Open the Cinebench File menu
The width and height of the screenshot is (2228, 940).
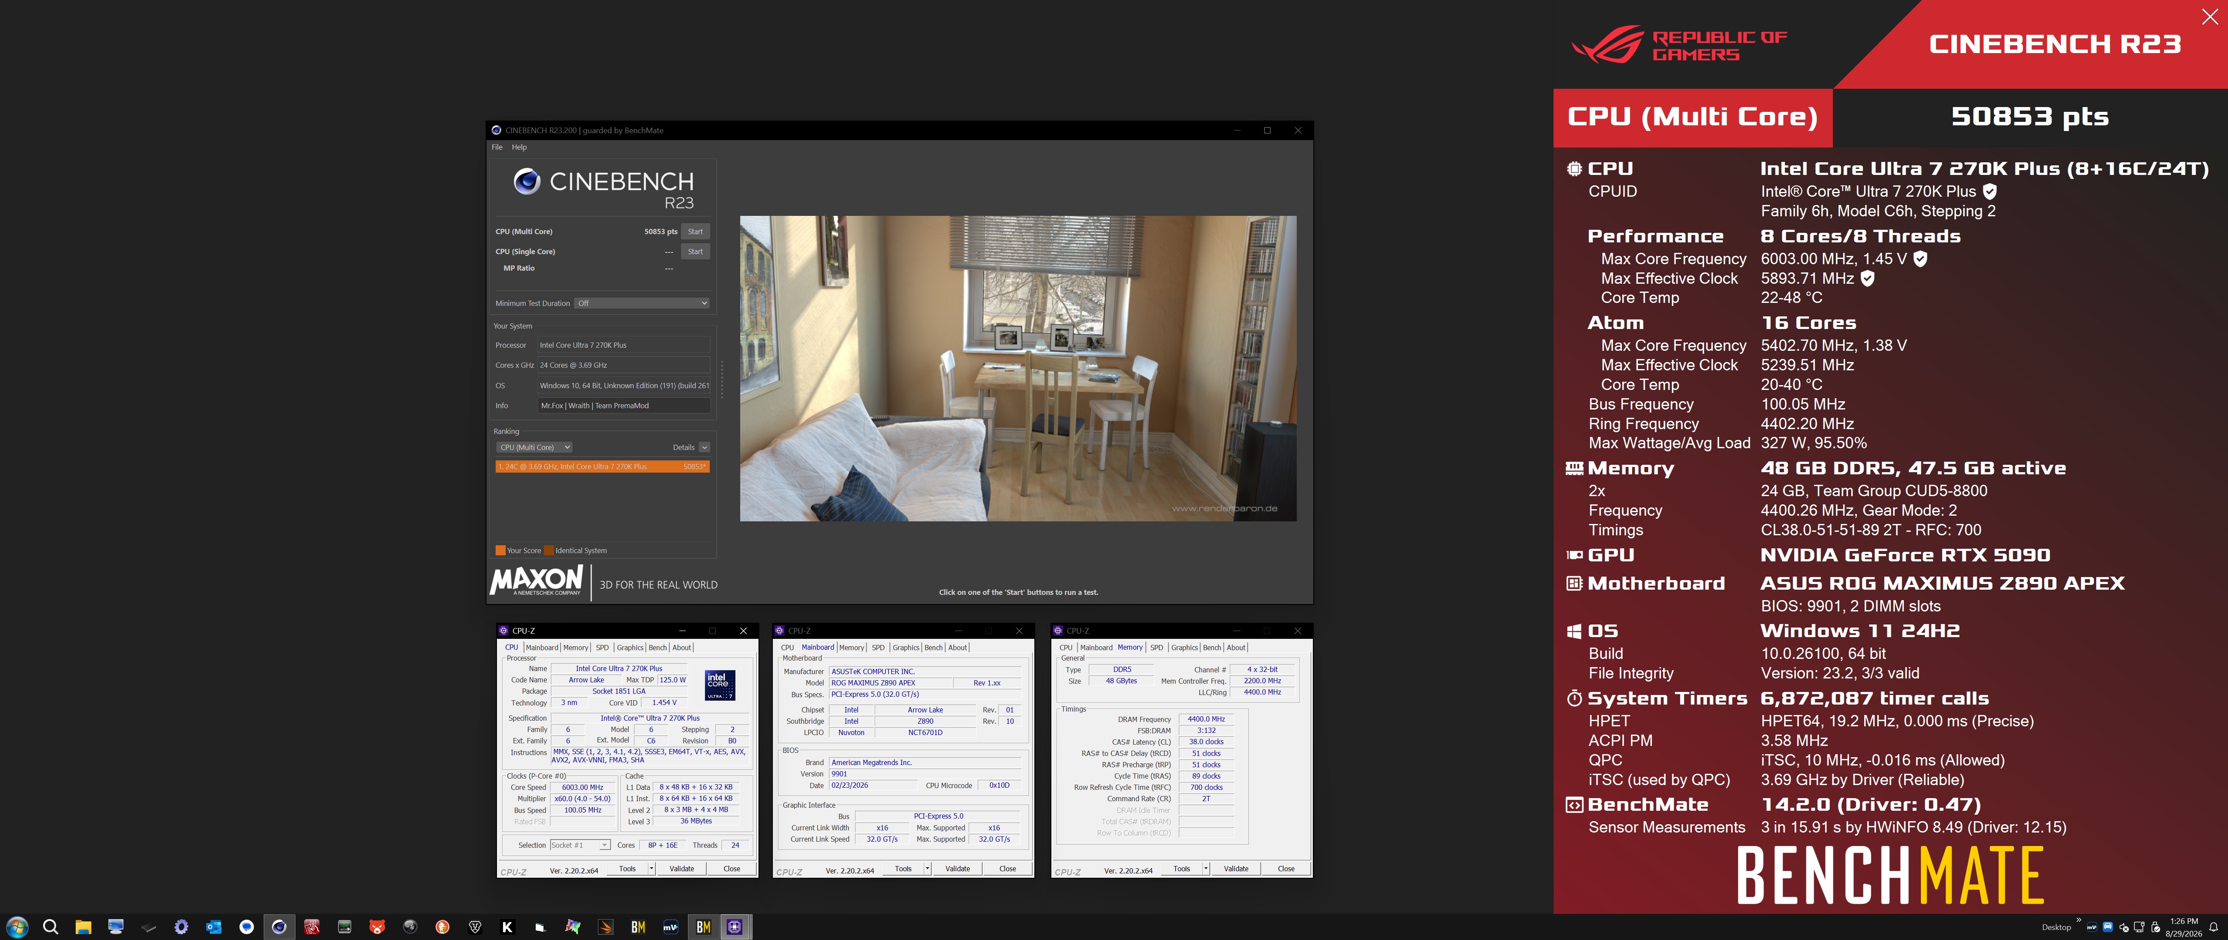click(x=497, y=148)
